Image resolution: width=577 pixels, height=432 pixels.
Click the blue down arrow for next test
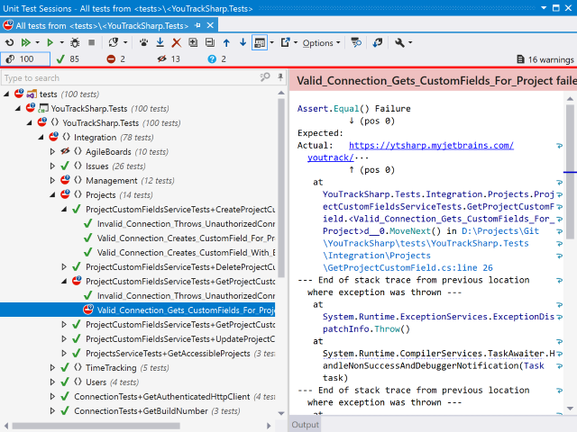(x=242, y=42)
